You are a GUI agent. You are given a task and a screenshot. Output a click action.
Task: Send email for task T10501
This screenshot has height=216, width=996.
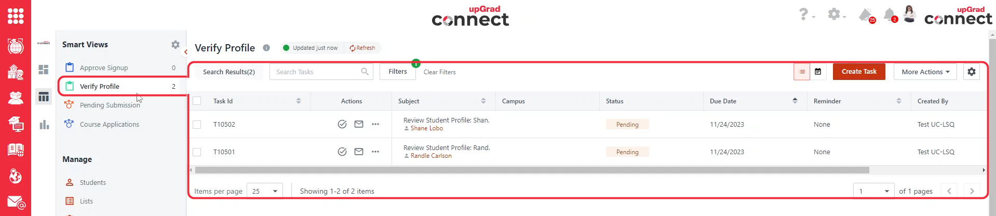pos(359,152)
